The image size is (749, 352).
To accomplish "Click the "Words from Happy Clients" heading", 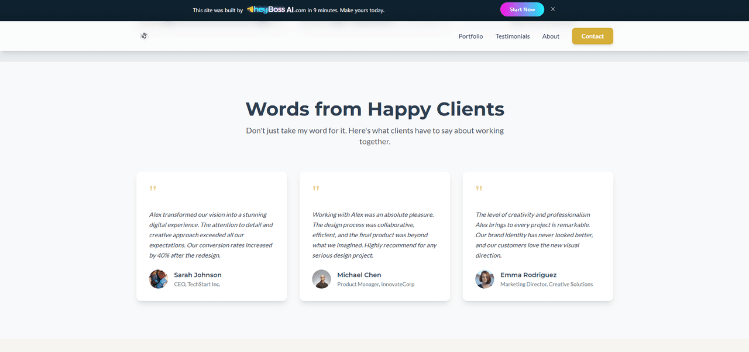I will click(x=374, y=109).
